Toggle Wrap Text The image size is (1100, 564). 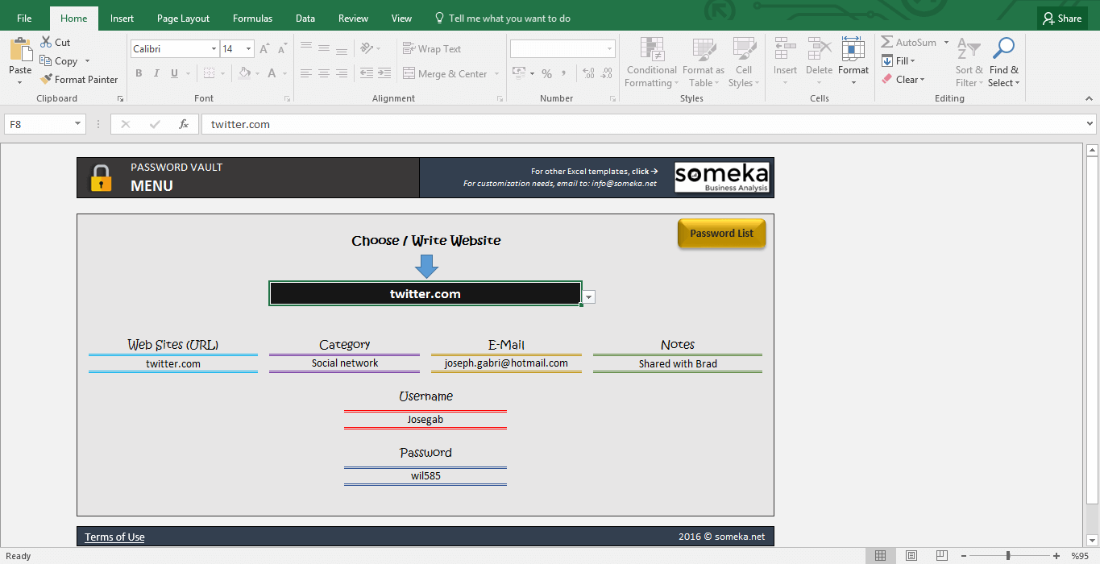(432, 49)
